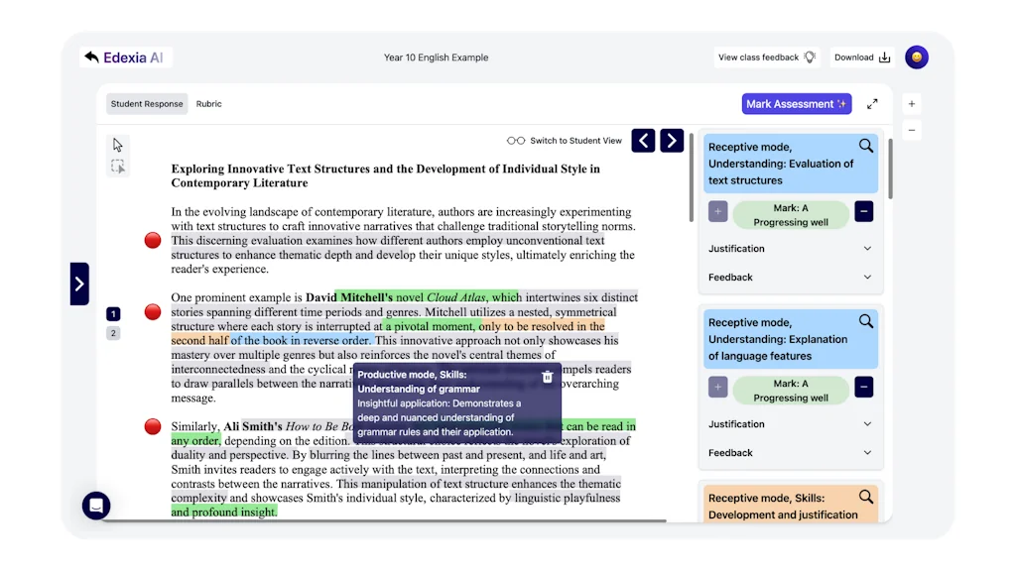Expand the assessment view using the diagonal arrows icon

(x=872, y=103)
